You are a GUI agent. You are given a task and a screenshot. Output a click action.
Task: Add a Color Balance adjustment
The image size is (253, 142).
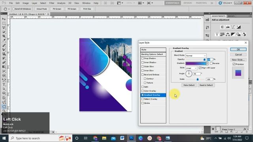tap(228, 34)
